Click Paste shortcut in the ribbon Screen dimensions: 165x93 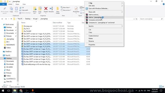(x=25, y=13)
